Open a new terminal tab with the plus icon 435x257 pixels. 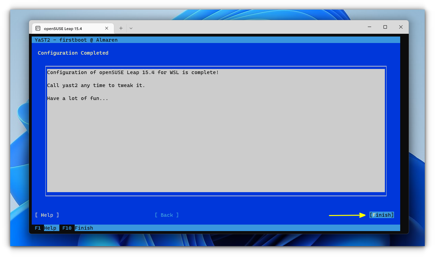121,28
